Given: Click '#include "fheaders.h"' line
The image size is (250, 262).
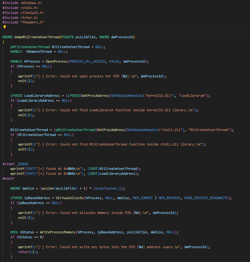Looking at the screenshot, I should 23,22.
